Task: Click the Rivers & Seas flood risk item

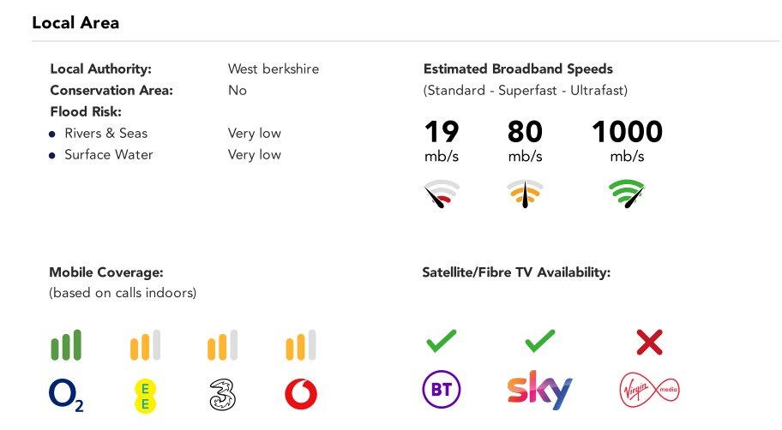Action: pos(105,134)
